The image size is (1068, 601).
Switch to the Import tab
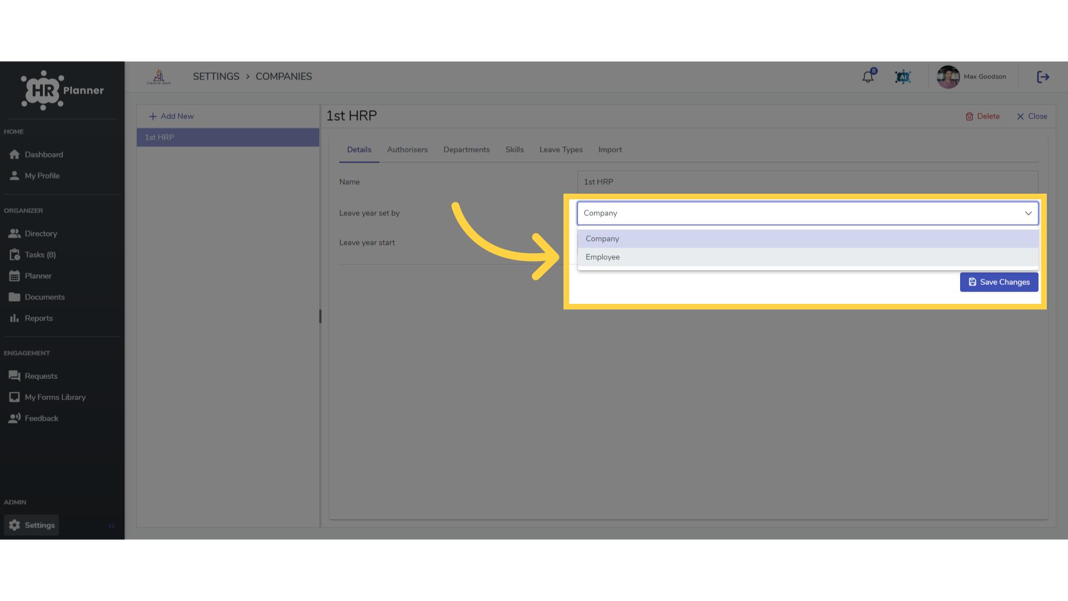(x=610, y=150)
